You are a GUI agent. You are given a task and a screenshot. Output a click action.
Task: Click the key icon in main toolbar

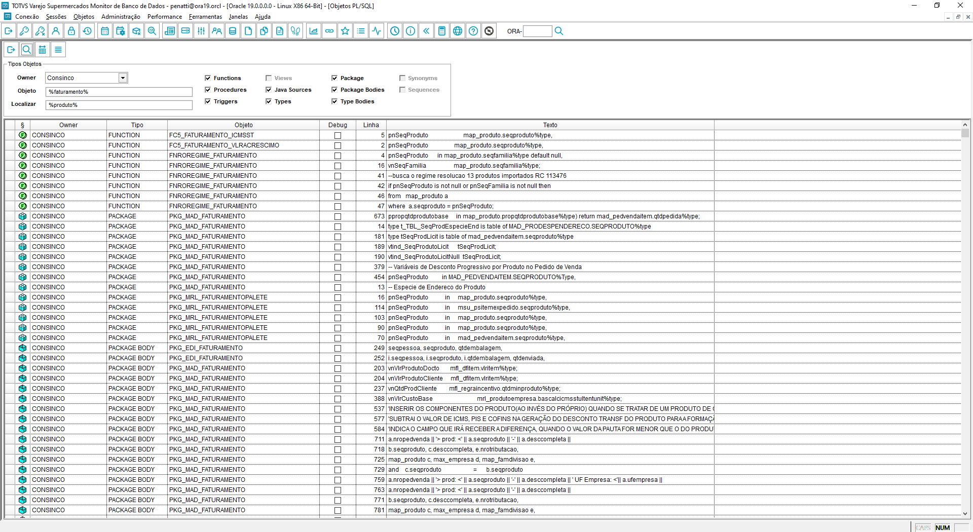tap(24, 31)
